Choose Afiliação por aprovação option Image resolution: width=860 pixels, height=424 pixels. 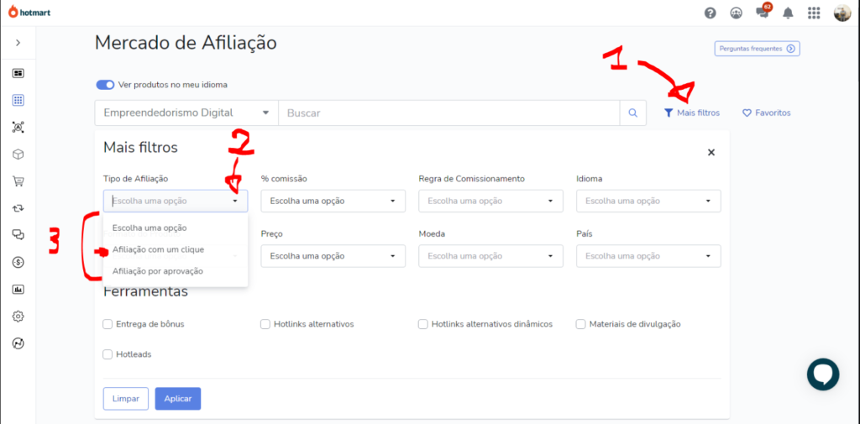pyautogui.click(x=158, y=271)
